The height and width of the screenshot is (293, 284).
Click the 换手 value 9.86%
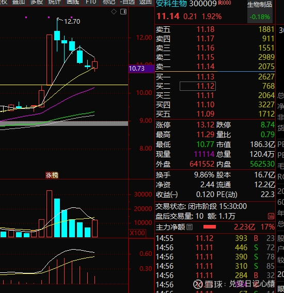click(204, 175)
